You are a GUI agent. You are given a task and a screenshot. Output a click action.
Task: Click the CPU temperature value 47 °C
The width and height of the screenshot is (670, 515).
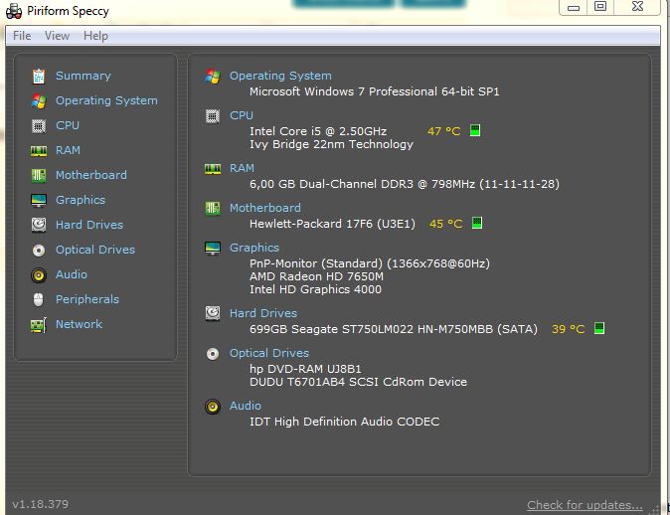coord(444,131)
